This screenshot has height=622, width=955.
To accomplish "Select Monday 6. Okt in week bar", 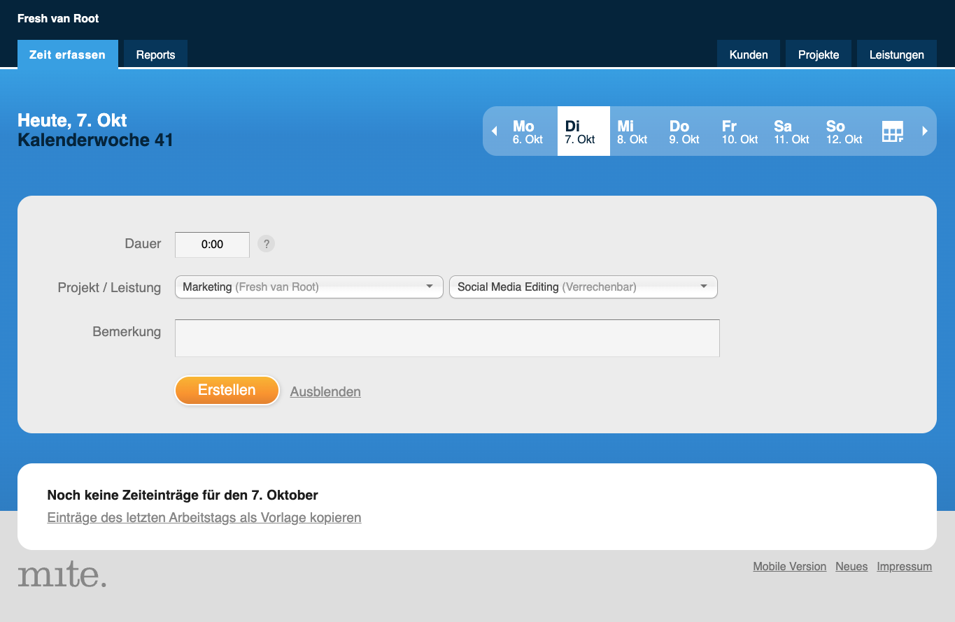I will tap(527, 131).
